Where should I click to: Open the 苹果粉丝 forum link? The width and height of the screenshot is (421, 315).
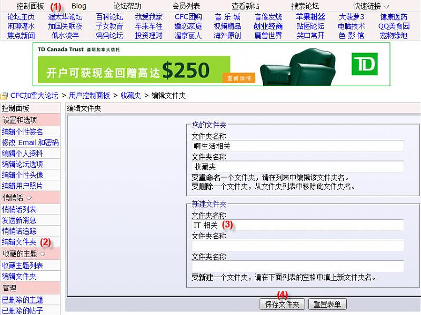310,17
